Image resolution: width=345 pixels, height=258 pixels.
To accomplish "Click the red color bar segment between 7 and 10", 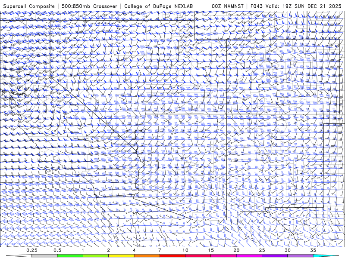I will (x=172, y=256).
